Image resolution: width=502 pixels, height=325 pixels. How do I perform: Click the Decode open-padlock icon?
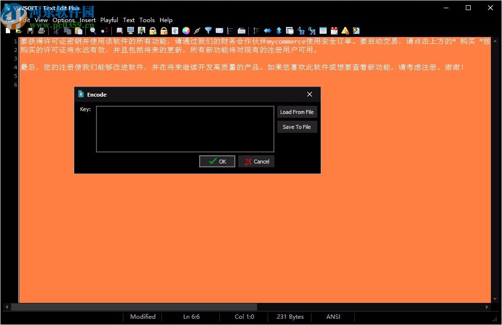pos(165,30)
